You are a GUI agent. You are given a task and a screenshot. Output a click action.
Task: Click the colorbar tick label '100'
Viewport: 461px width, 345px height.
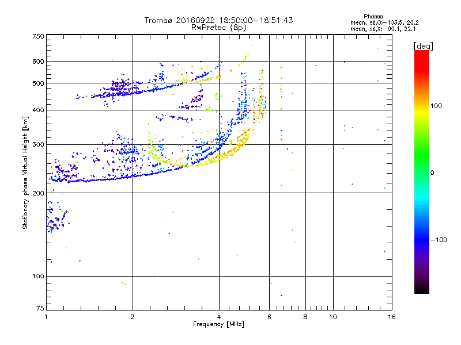coord(436,106)
